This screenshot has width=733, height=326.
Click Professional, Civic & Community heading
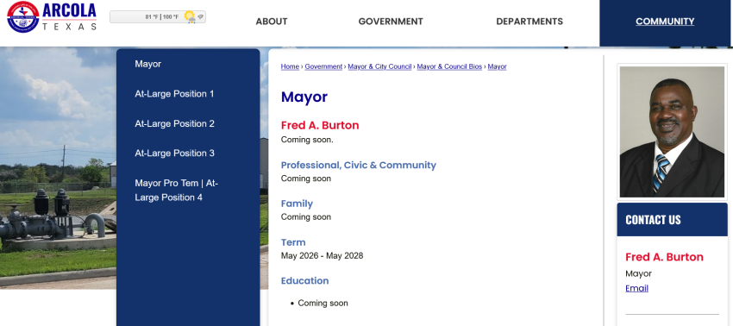(x=359, y=165)
